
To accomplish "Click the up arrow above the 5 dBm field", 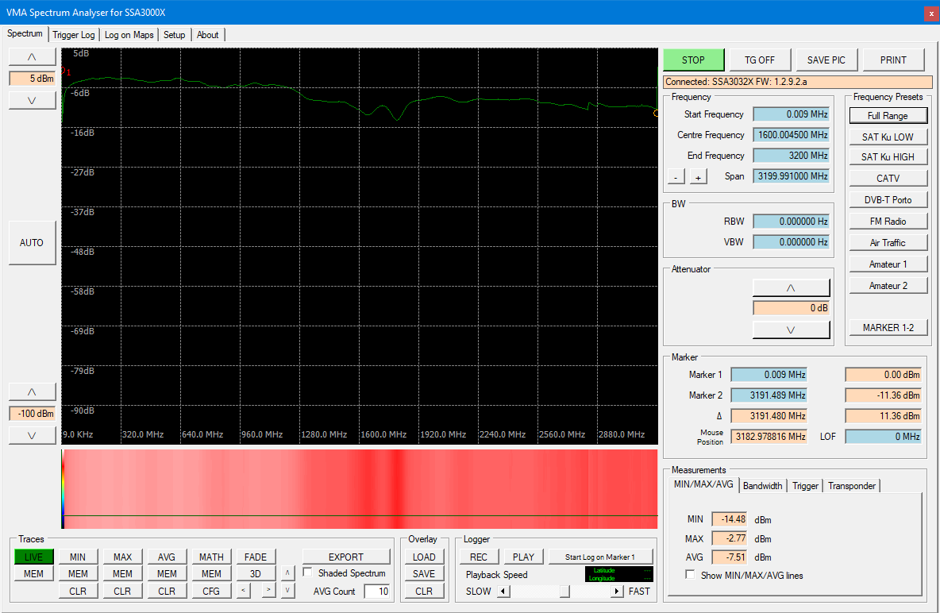I will (x=32, y=56).
